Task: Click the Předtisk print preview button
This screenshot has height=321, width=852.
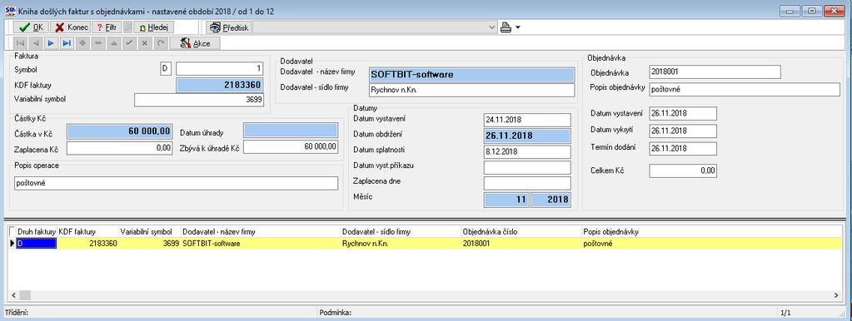Action: (x=228, y=27)
